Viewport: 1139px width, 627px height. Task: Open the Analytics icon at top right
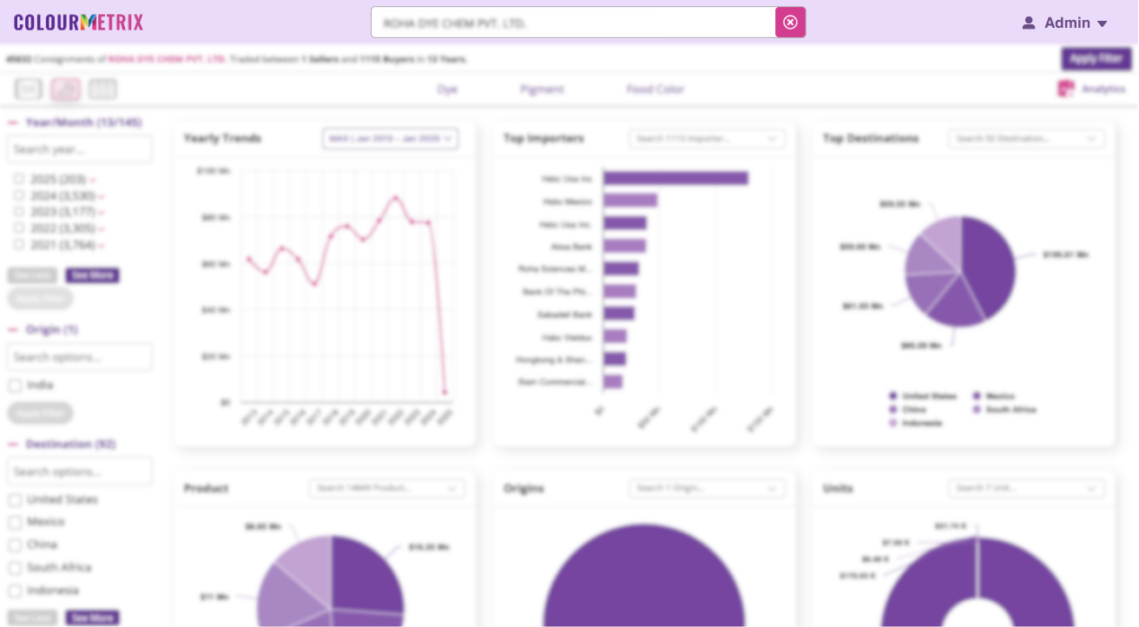point(1065,89)
